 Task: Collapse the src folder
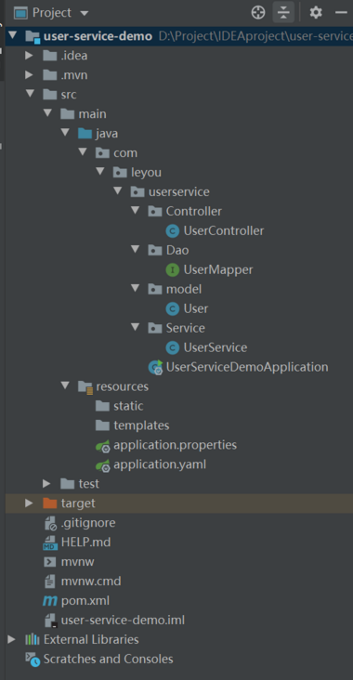[x=30, y=95]
